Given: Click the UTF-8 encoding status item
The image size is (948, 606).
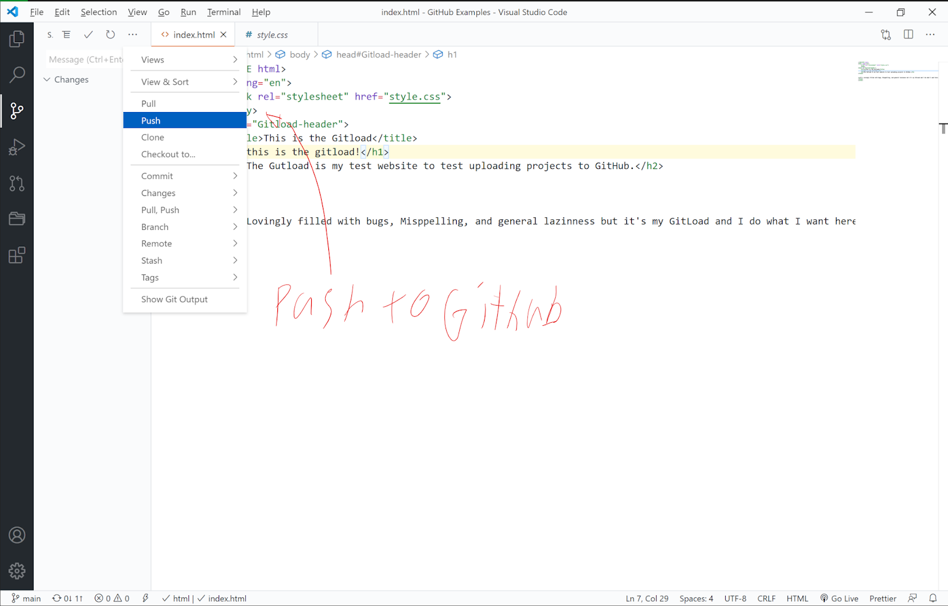Looking at the screenshot, I should pos(735,598).
